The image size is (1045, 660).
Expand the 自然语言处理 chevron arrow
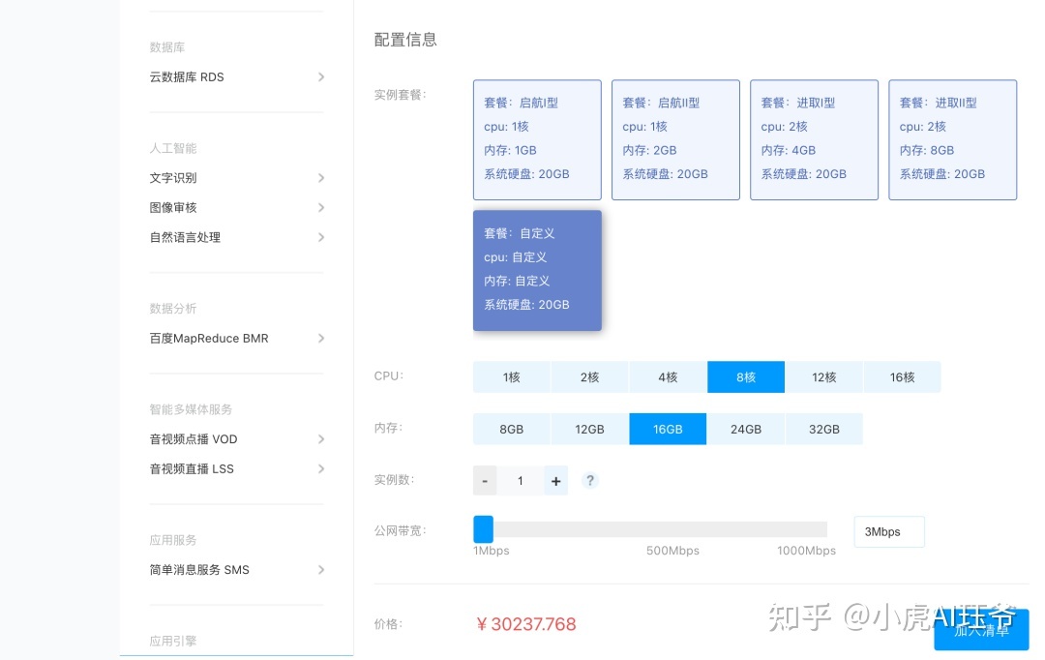click(x=321, y=237)
